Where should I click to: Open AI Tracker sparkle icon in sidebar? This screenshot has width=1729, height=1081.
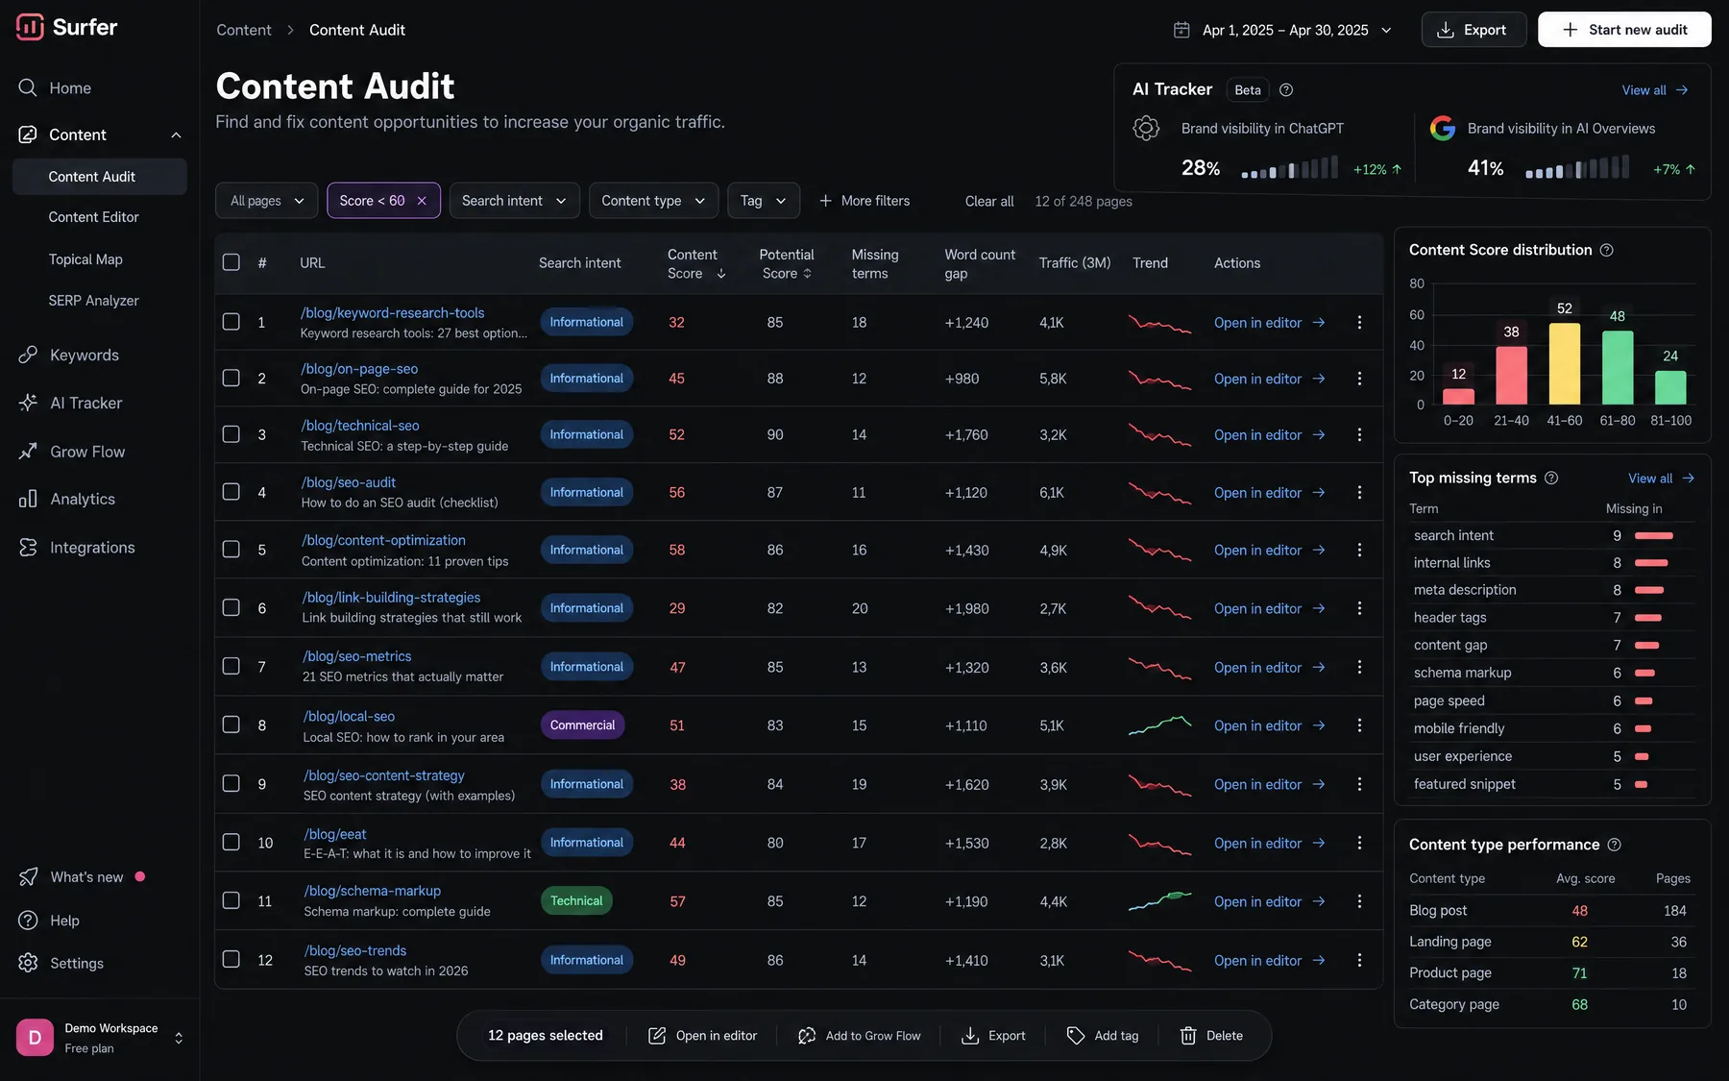pyautogui.click(x=28, y=403)
